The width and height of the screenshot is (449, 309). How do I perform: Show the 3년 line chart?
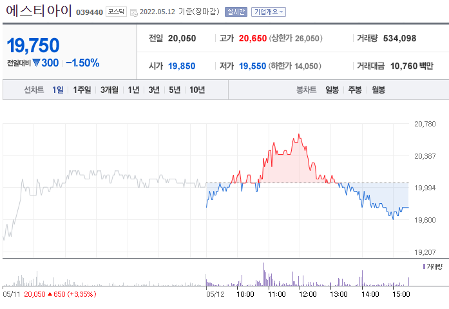[x=154, y=90]
